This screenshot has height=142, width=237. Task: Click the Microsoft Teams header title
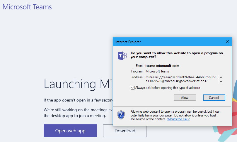point(27,7)
